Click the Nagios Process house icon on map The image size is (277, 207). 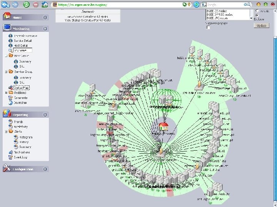point(164,127)
